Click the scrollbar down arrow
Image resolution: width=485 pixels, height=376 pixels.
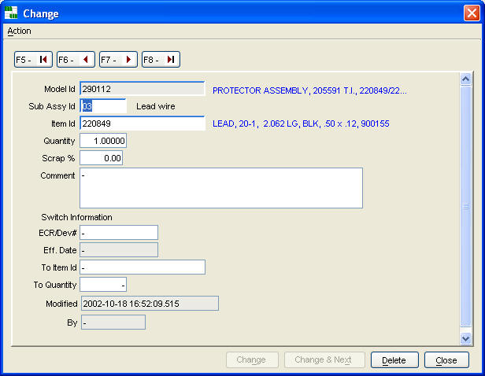click(465, 338)
